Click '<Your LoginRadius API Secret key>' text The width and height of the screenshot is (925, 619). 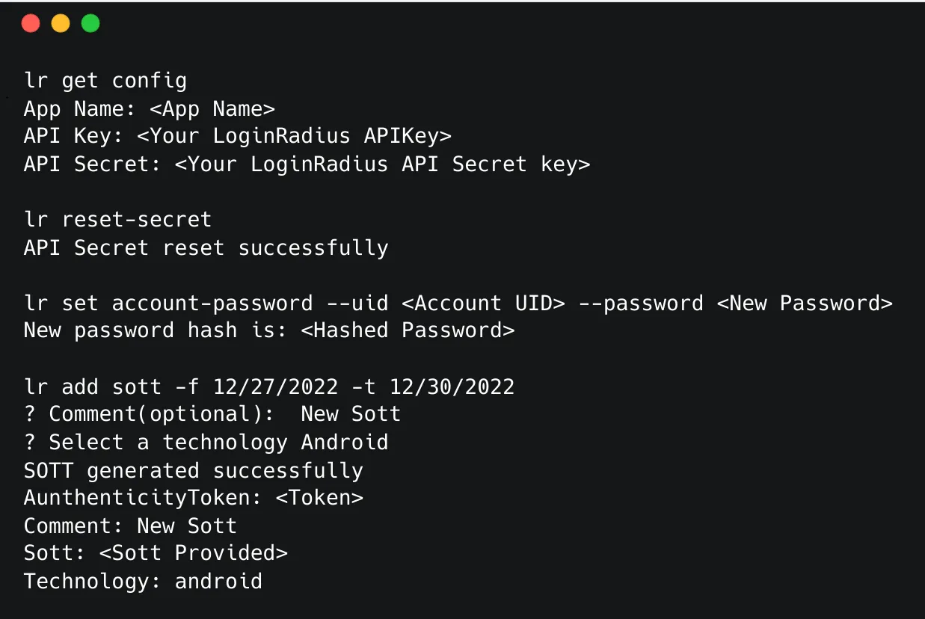[382, 164]
